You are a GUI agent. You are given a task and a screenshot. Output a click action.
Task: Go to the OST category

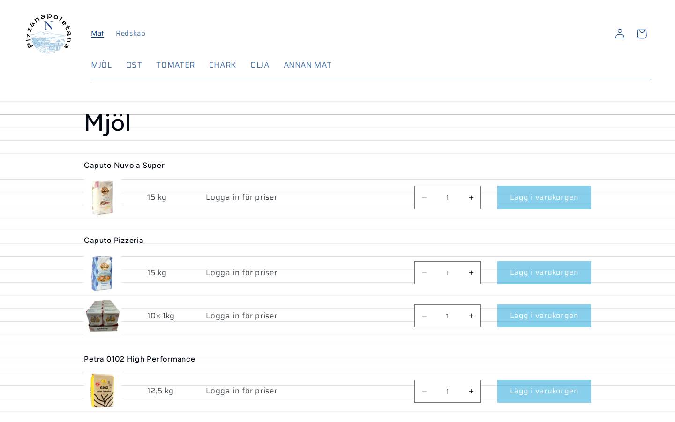pyautogui.click(x=134, y=65)
